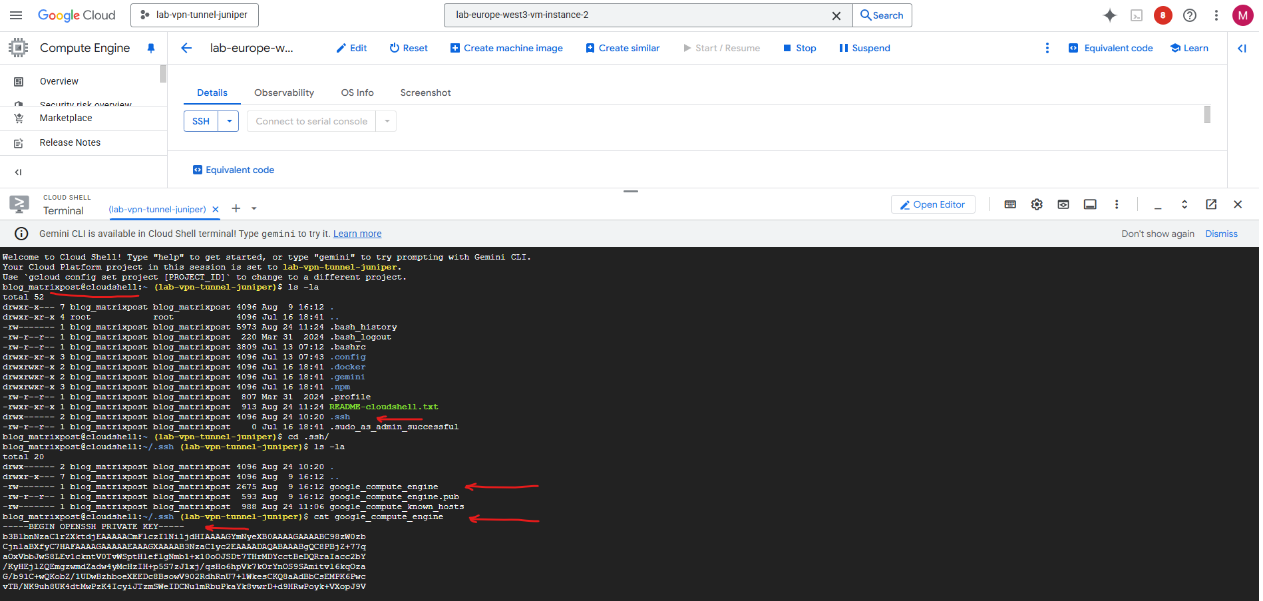
Task: Click the Compute Engine chip icon
Action: [x=19, y=48]
